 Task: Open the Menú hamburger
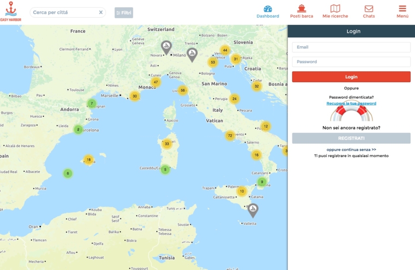402,8
